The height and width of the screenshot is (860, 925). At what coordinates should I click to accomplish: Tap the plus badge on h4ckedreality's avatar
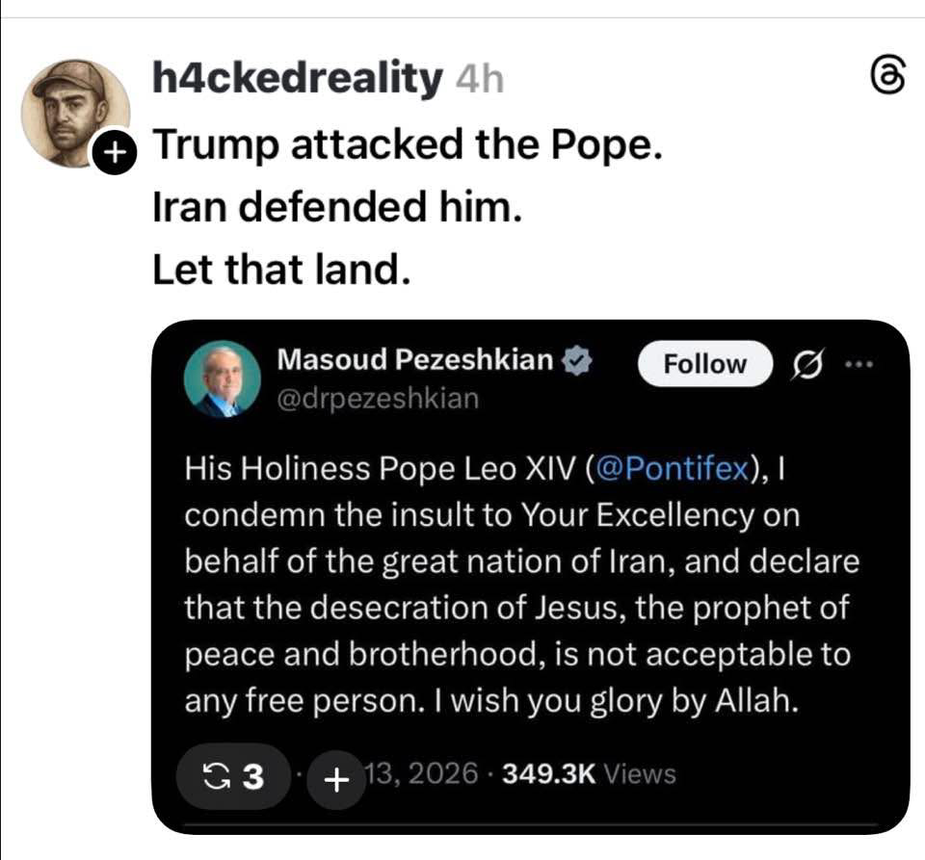(114, 154)
